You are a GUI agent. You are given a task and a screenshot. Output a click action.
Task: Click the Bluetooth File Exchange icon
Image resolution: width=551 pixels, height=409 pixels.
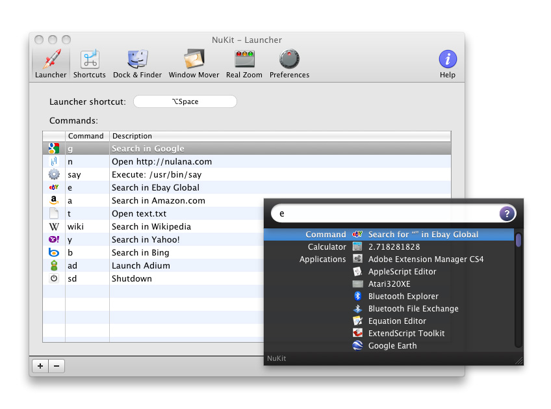[x=357, y=308]
